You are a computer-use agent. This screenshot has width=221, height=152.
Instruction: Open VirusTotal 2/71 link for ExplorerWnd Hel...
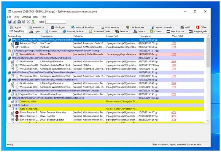[174, 94]
